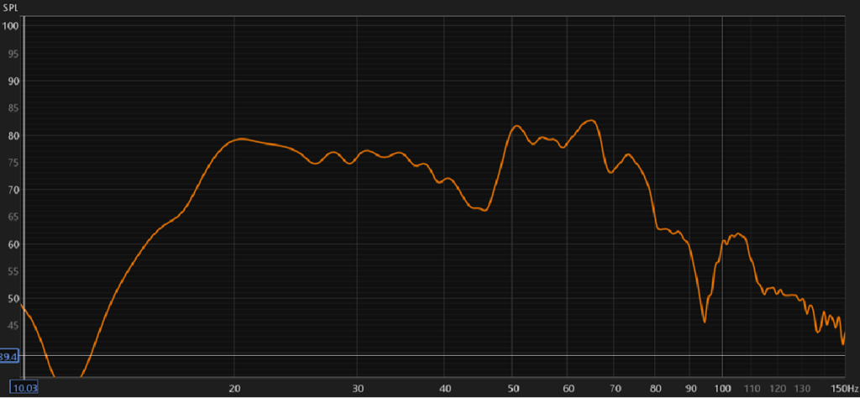Click the curve dip near 47 Hz
Screen dimensions: 860x398
click(x=485, y=210)
